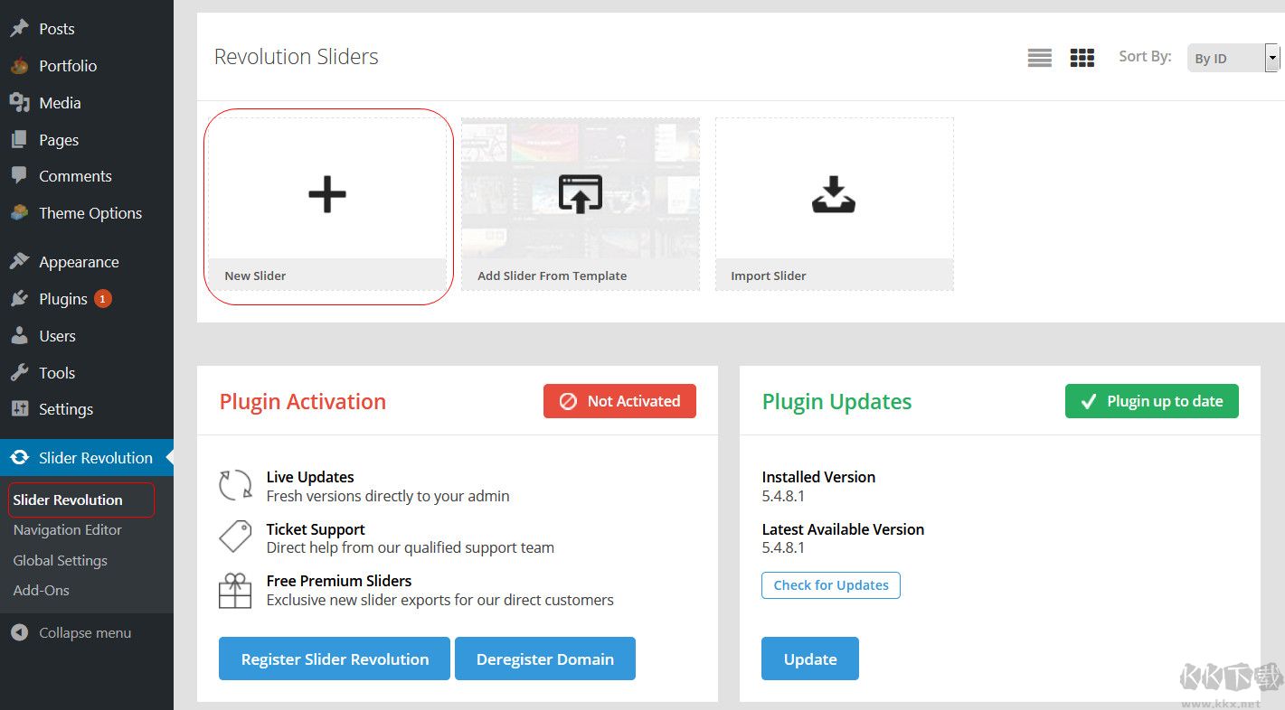
Task: Click the Ticket Support tag icon
Action: 235,537
